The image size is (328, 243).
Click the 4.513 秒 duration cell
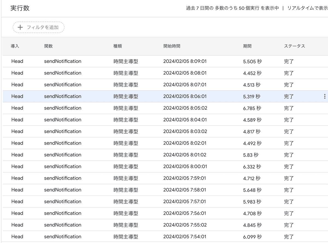pos(252,85)
